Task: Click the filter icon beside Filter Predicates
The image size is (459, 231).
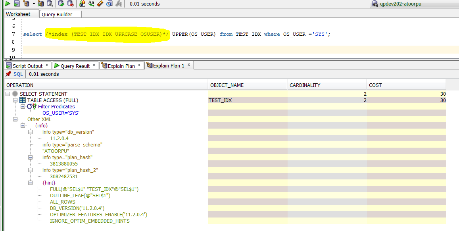Action: [32, 107]
